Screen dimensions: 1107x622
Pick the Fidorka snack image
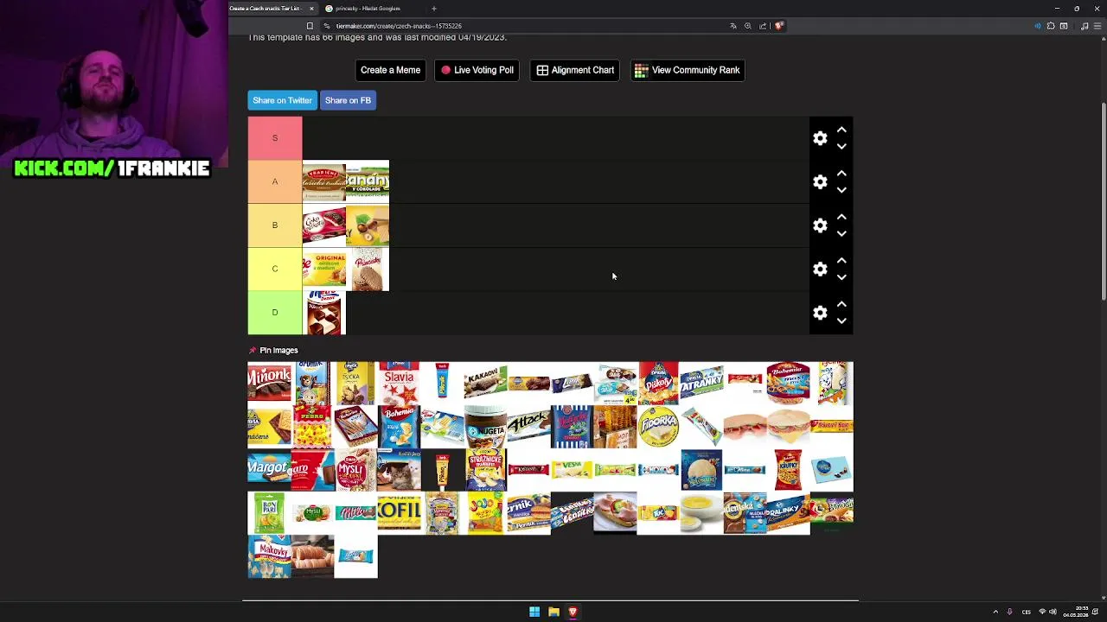click(658, 427)
